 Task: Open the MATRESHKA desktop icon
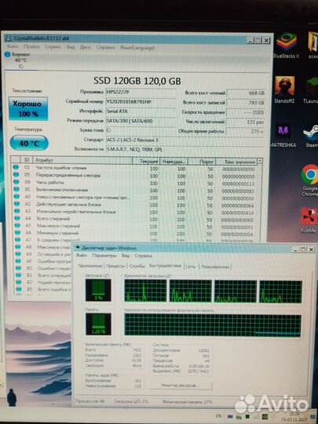tap(283, 135)
